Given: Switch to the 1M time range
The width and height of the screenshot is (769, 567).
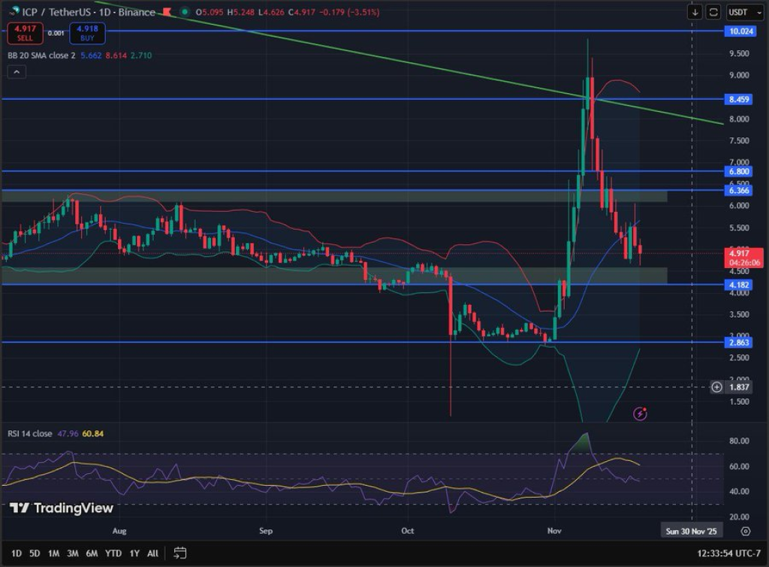Looking at the screenshot, I should coord(53,553).
